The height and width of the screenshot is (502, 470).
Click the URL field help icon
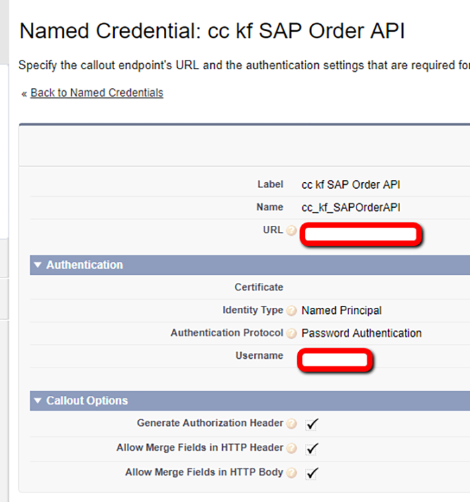pos(291,231)
